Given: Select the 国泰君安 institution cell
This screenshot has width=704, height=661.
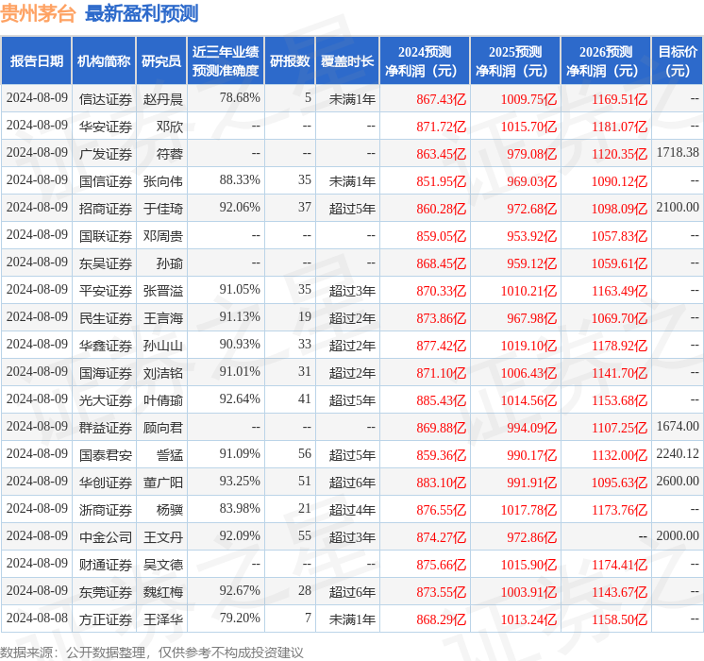Looking at the screenshot, I should tap(106, 455).
